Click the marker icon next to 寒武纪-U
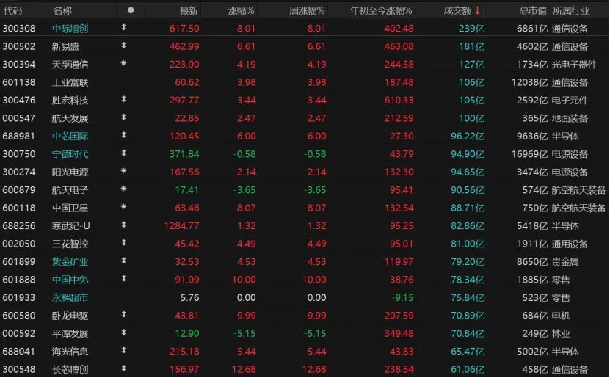Image resolution: width=610 pixels, height=378 pixels. click(x=123, y=225)
